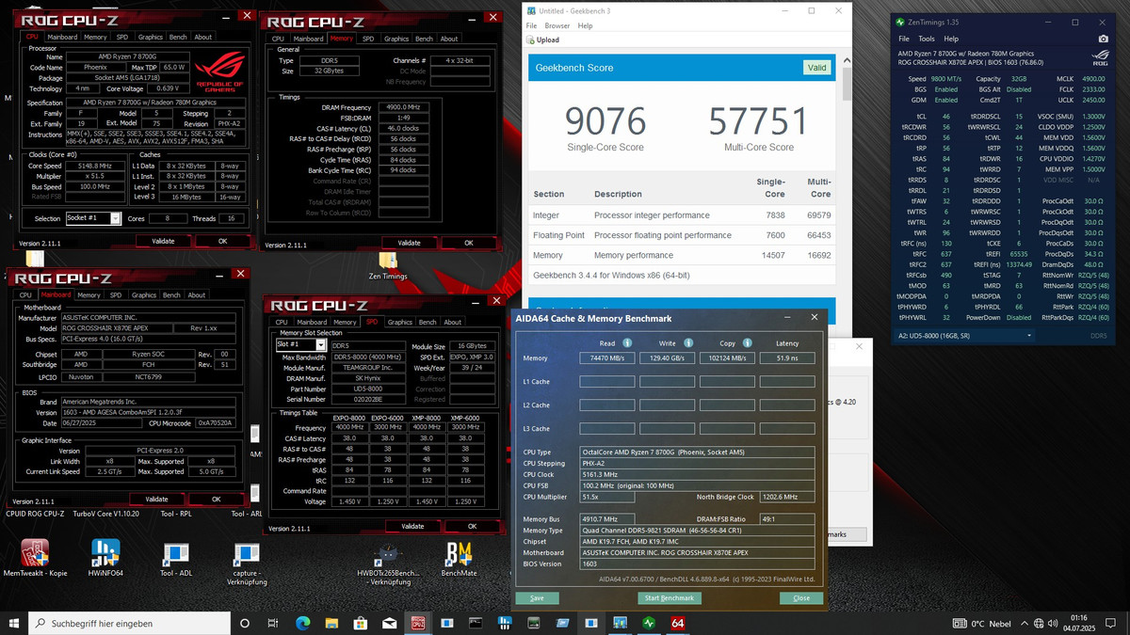The image size is (1130, 635).
Task: Open the Help menu in ZenTimings
Action: (x=951, y=39)
